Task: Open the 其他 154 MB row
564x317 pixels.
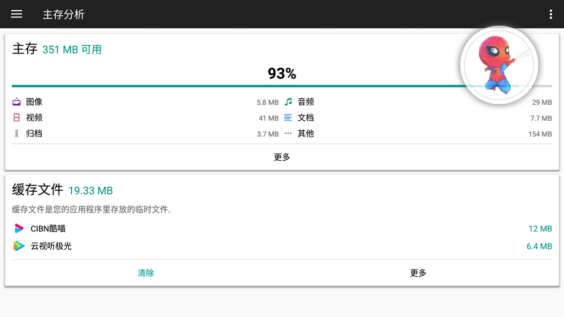Action: (418, 134)
